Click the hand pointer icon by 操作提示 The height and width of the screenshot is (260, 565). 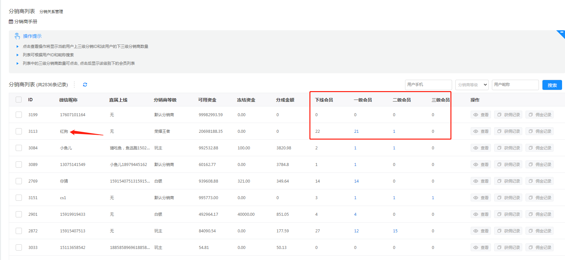pos(17,36)
